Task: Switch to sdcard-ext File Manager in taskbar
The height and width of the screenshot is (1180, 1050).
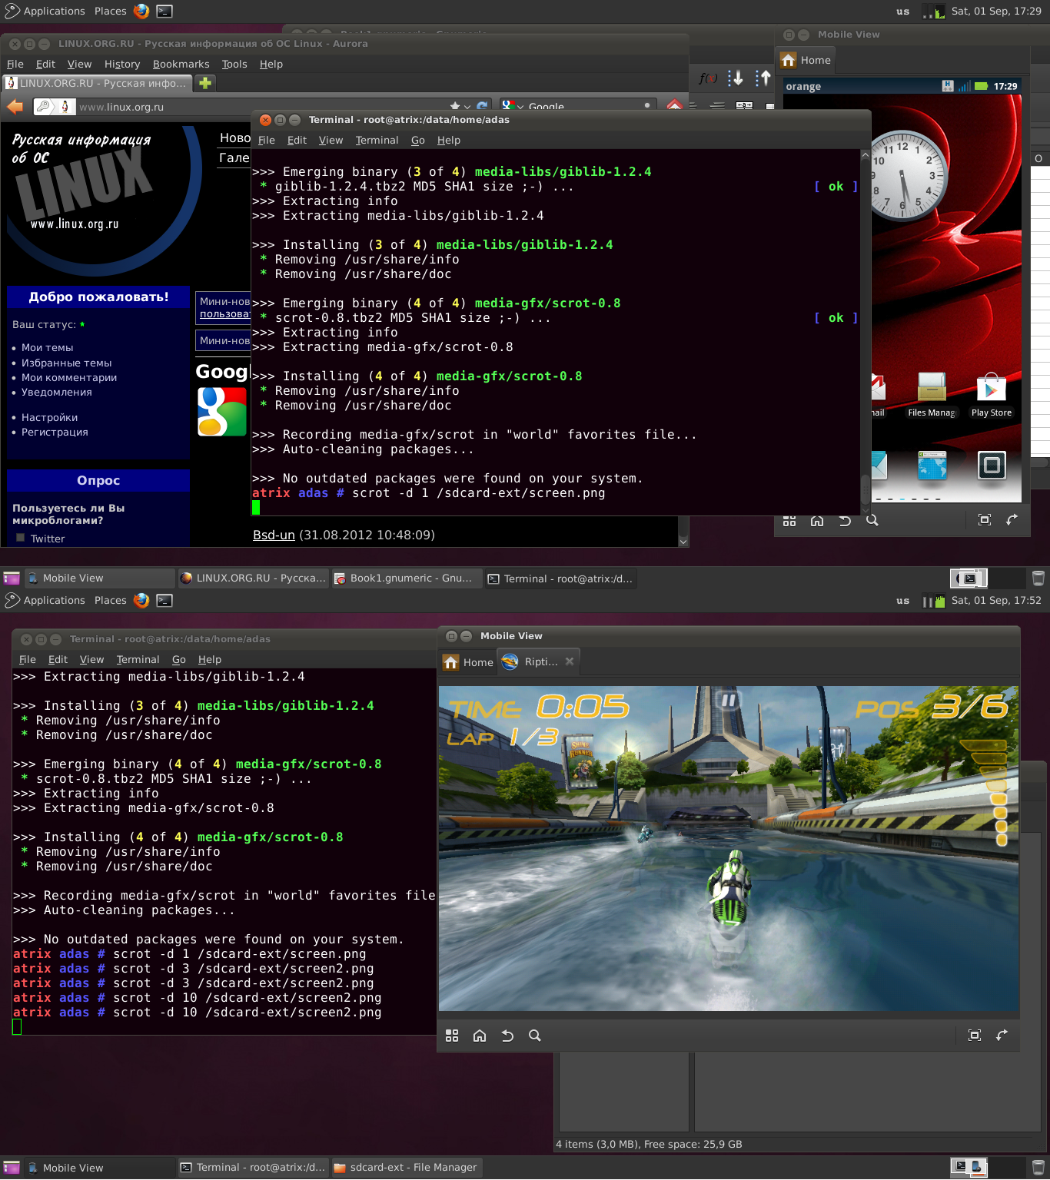Action: pos(407,1167)
